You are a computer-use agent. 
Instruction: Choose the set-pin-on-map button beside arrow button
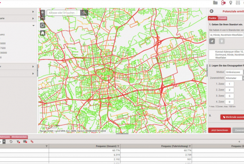click(222, 41)
